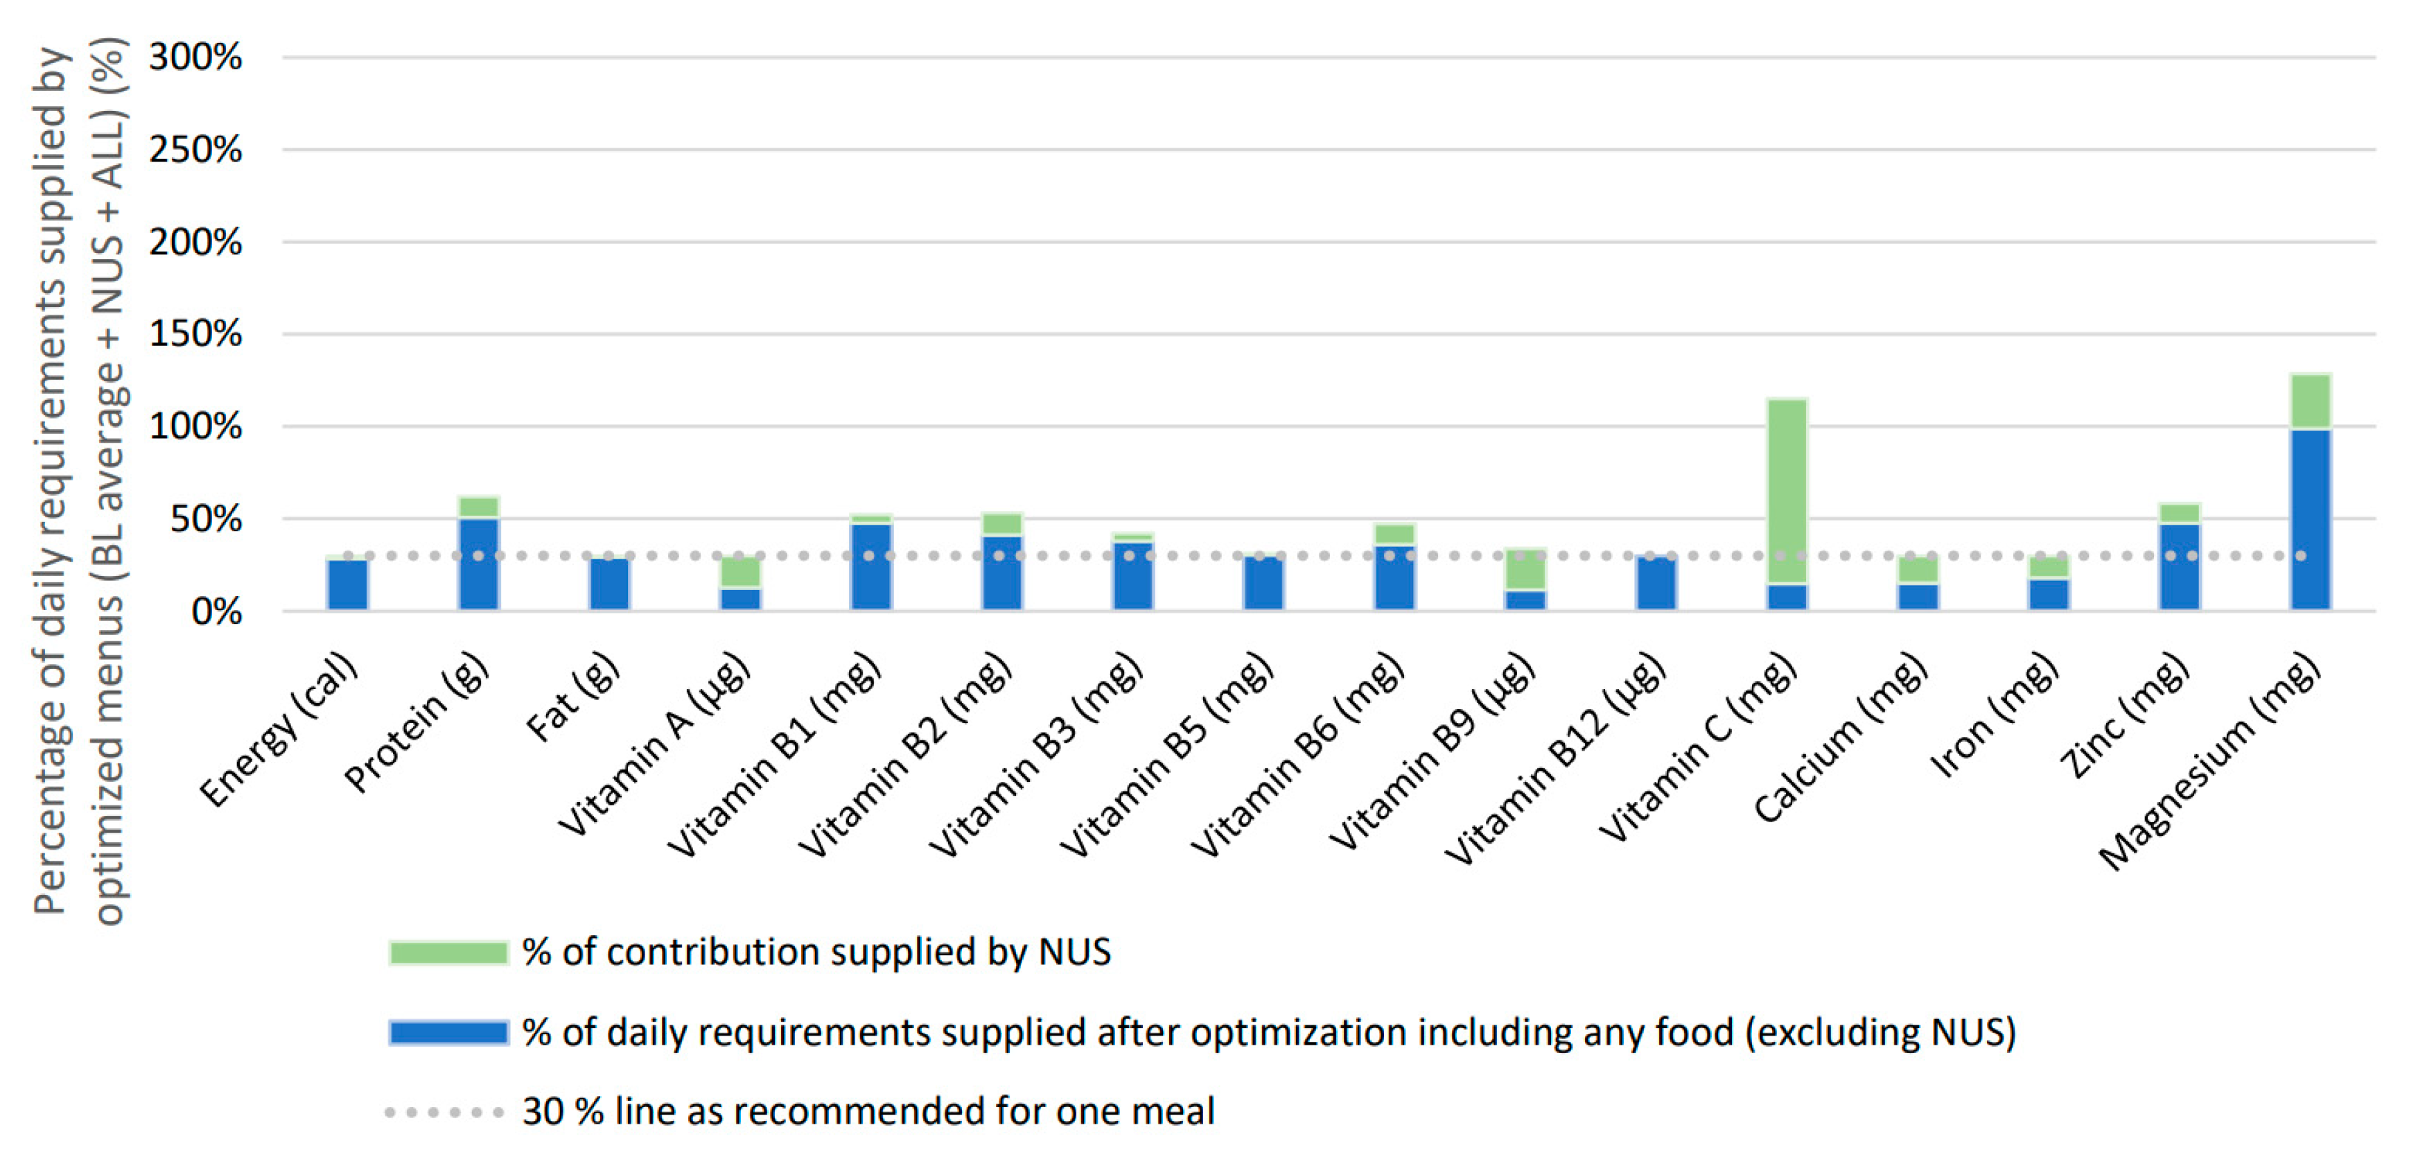Viewport: 2409px width, 1159px height.
Task: Click the dotted 30 % line legend marker
Action: (x=444, y=1113)
